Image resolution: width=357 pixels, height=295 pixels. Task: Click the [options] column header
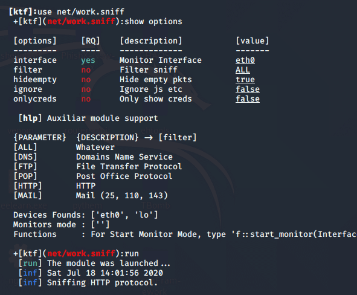pos(35,41)
